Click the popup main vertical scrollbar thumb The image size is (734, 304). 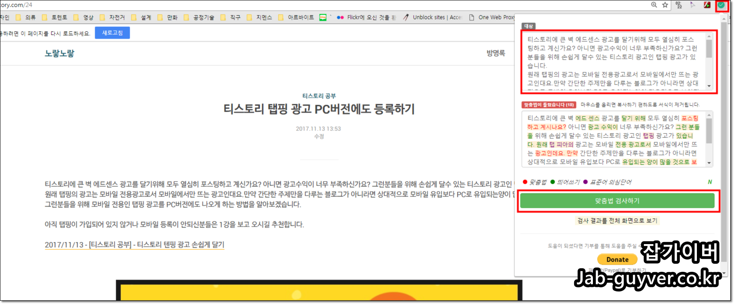pos(724,142)
